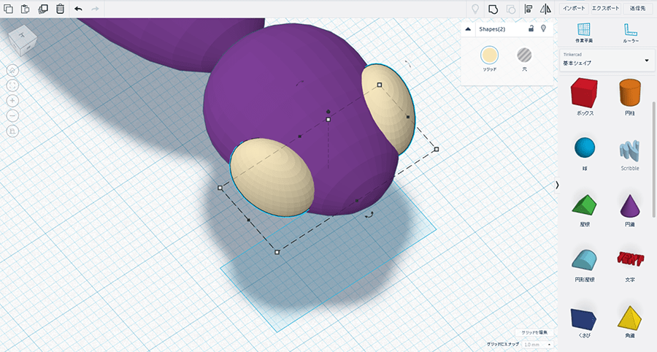Screen dimensions: 657x352
Task: Click the Copy icon in the top toolbar
Action: 8,9
